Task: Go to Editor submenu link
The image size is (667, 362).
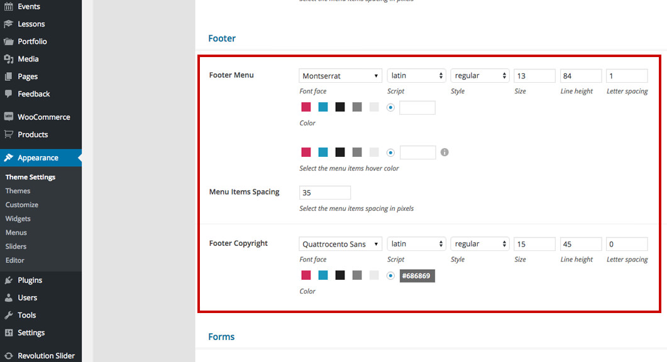Action: pos(15,260)
